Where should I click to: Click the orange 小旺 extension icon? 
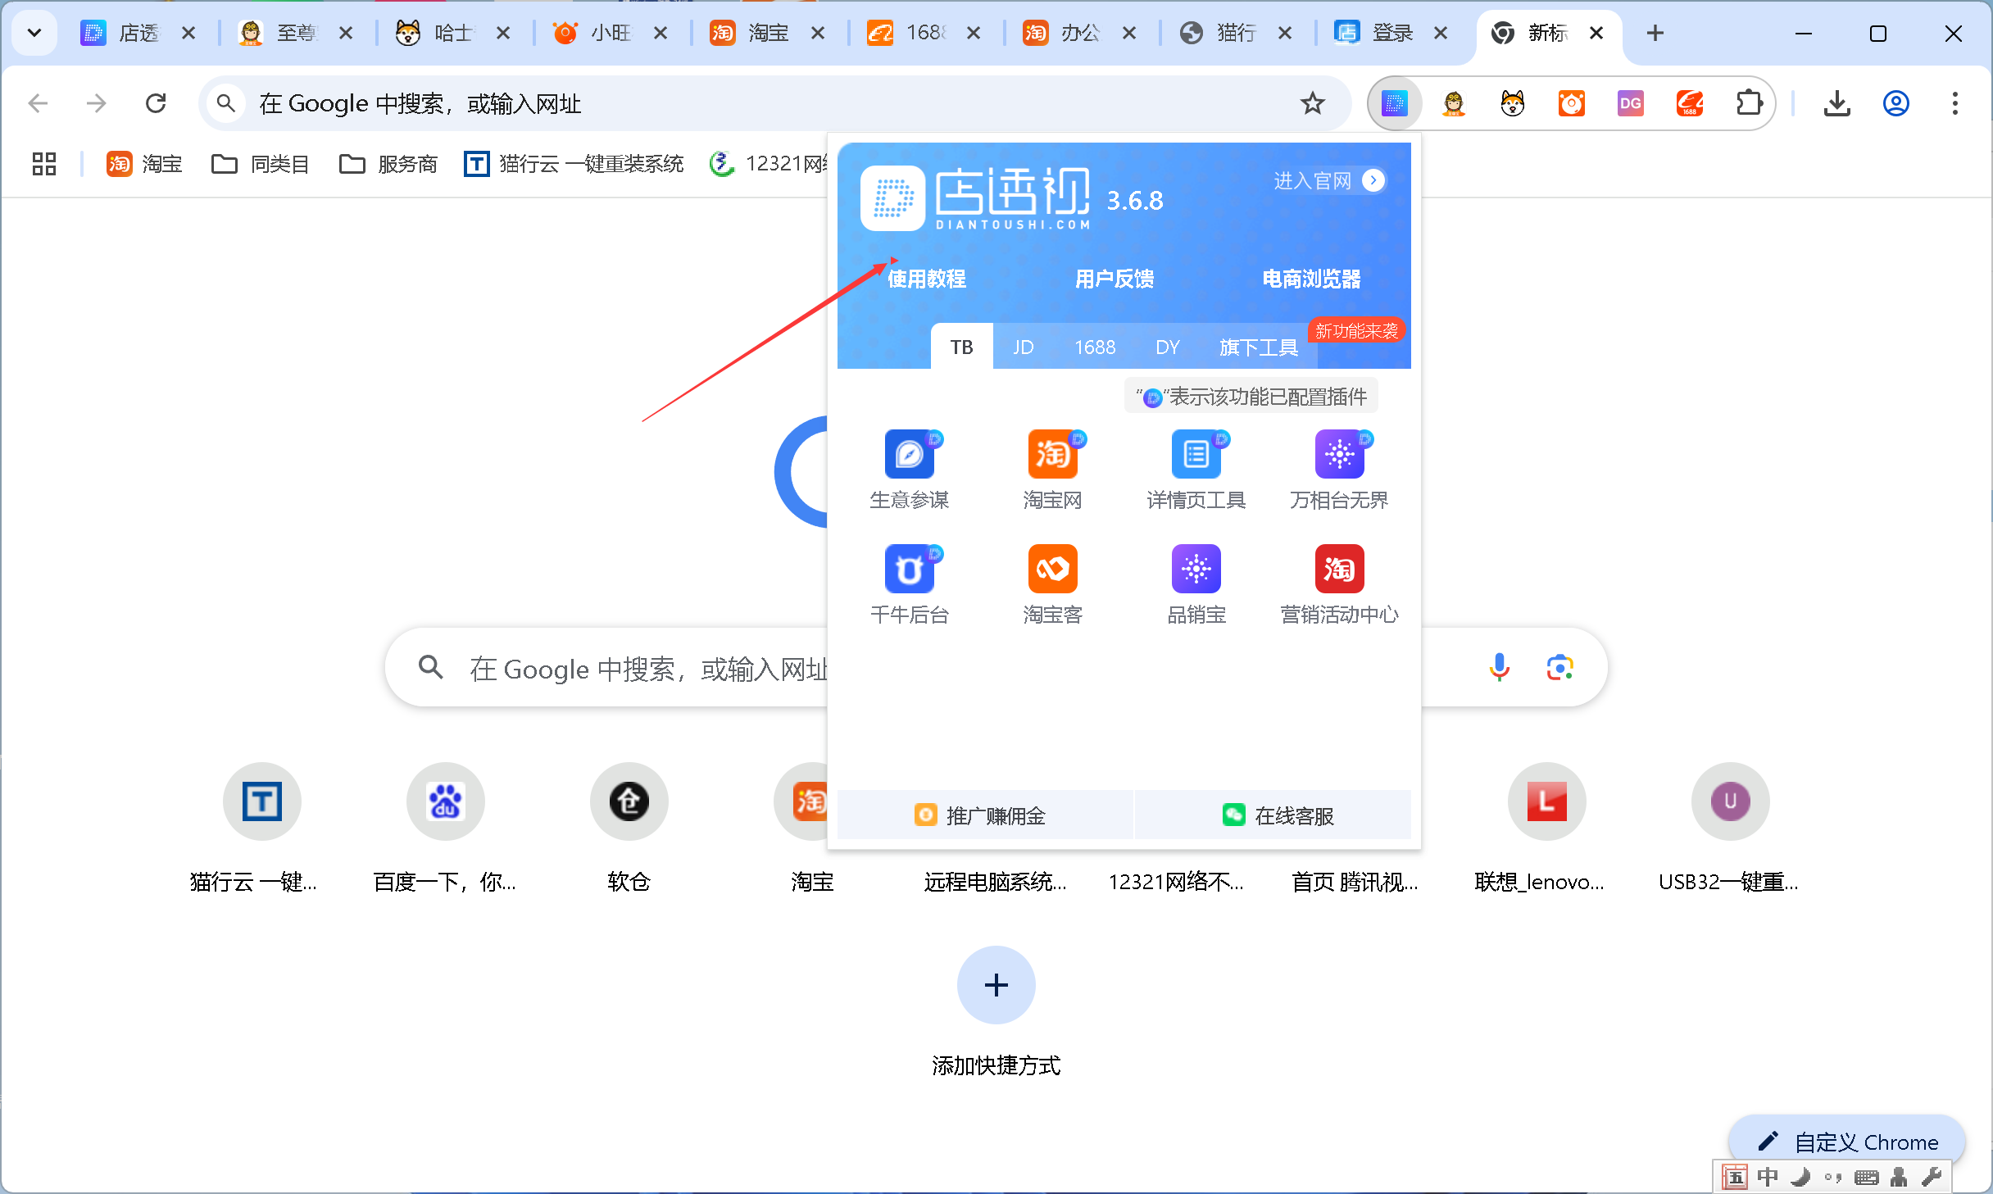[x=1572, y=103]
